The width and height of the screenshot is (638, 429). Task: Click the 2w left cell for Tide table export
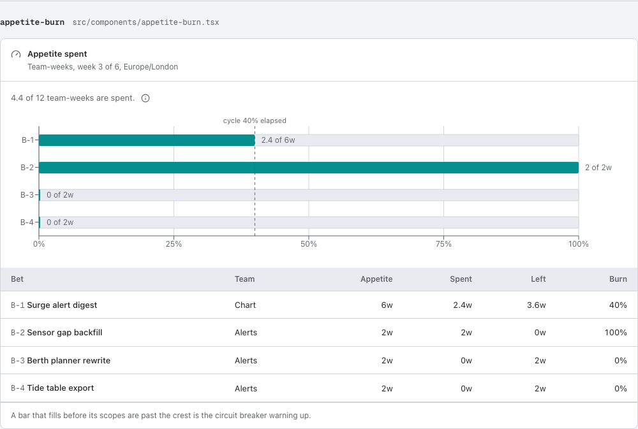[540, 388]
